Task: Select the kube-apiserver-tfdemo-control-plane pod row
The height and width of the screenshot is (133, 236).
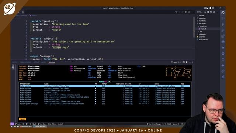Action: 105,95
